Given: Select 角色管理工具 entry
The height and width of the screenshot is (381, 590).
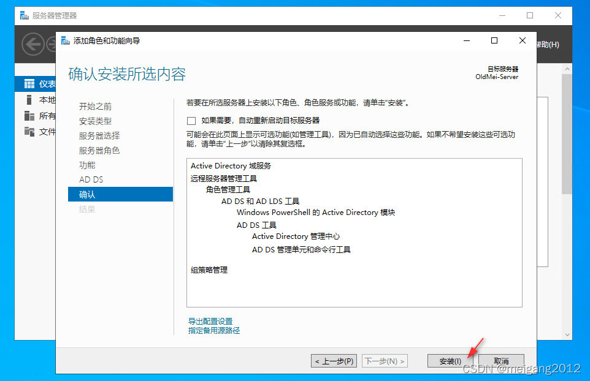Looking at the screenshot, I should tap(228, 189).
